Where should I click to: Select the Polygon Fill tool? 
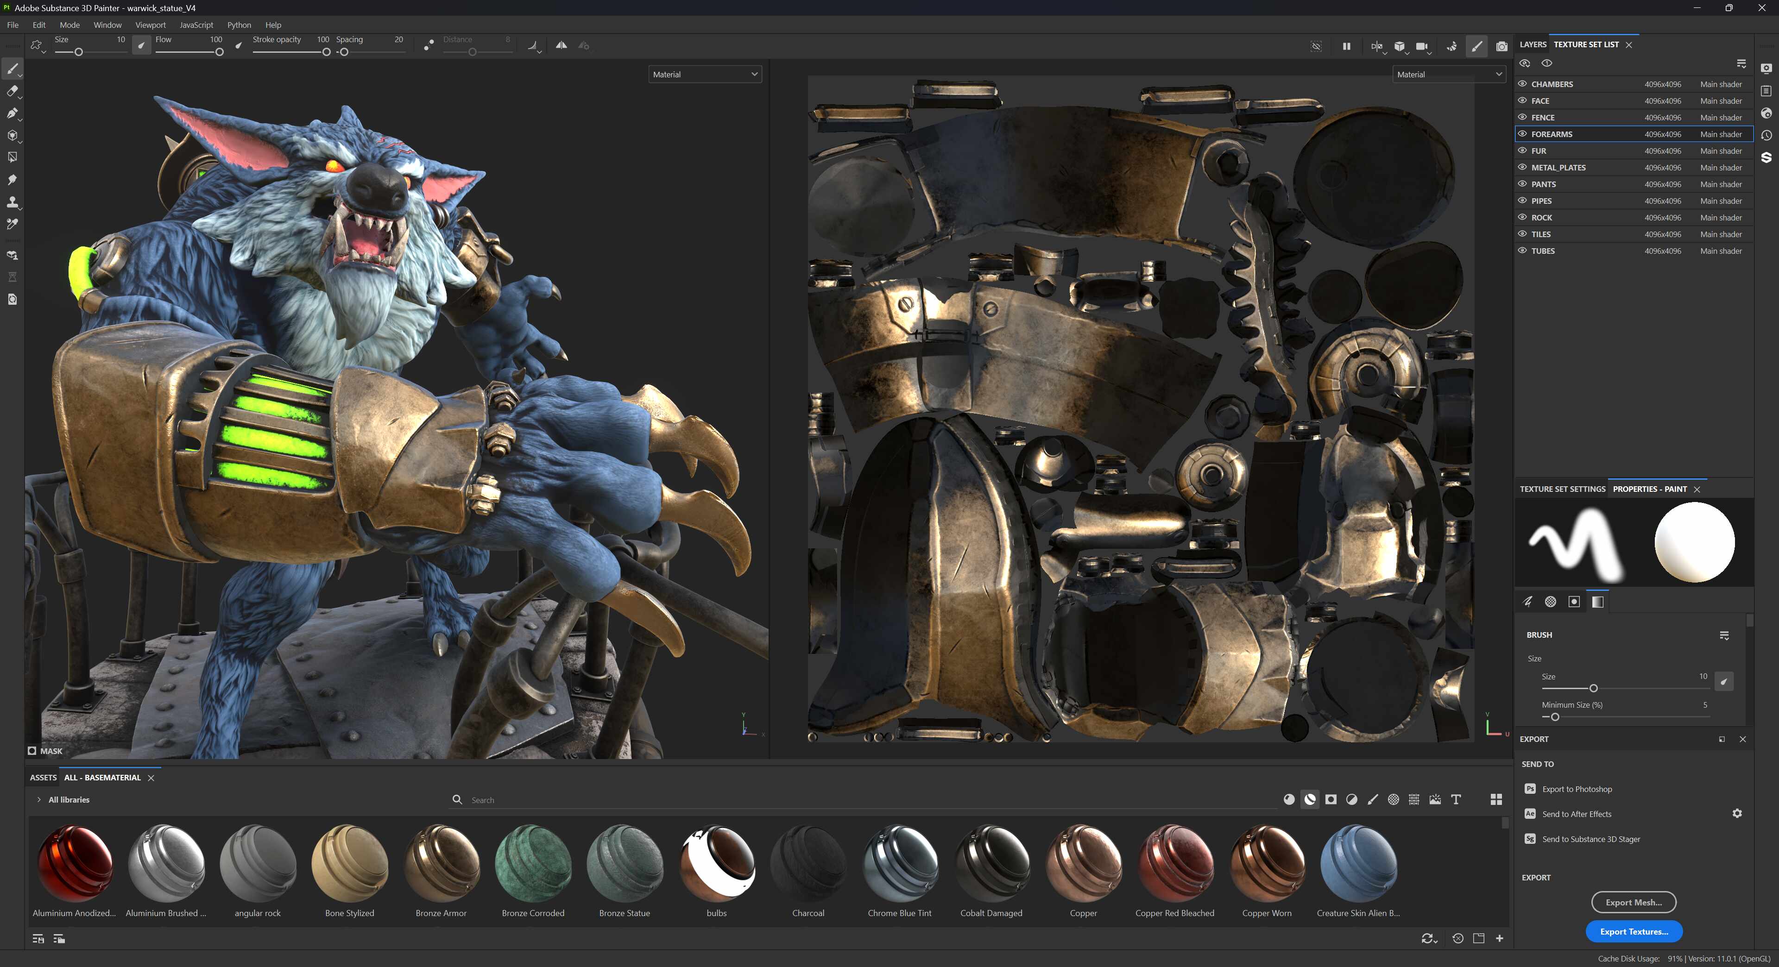click(13, 157)
